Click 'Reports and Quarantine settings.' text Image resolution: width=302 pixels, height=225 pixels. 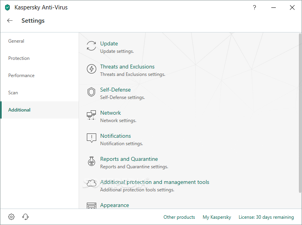(134, 167)
